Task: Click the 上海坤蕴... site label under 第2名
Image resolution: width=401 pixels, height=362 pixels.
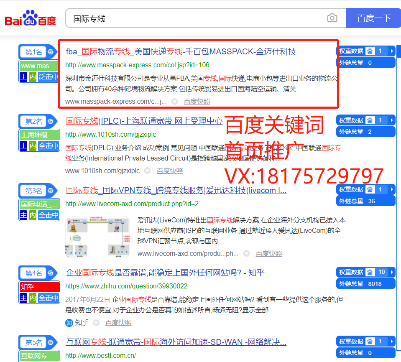Action: tap(39, 135)
